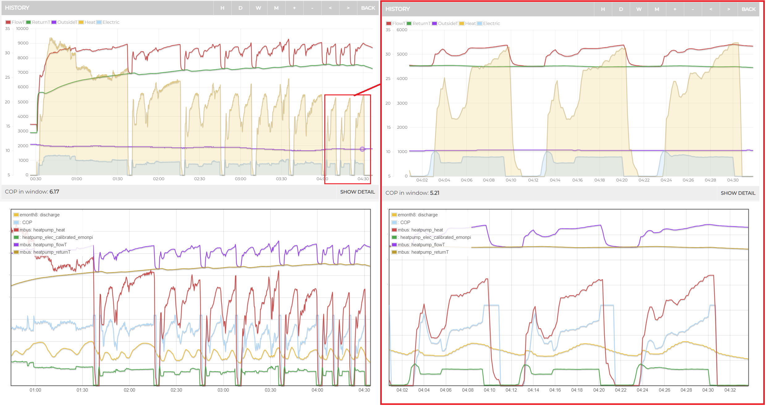Click the OutsideT purple legend swatch on left
Image resolution: width=771 pixels, height=416 pixels.
pos(54,22)
